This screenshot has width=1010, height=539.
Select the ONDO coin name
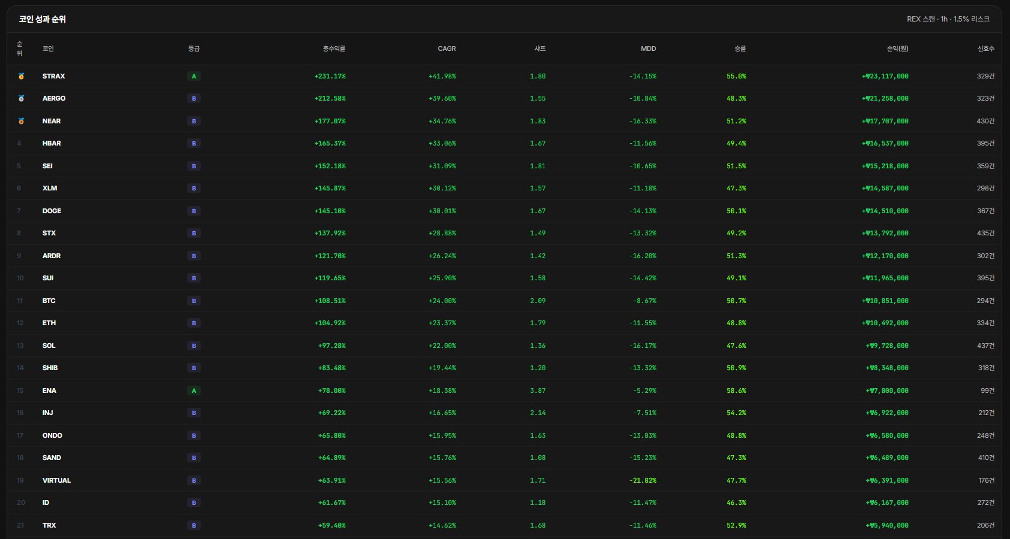[52, 435]
